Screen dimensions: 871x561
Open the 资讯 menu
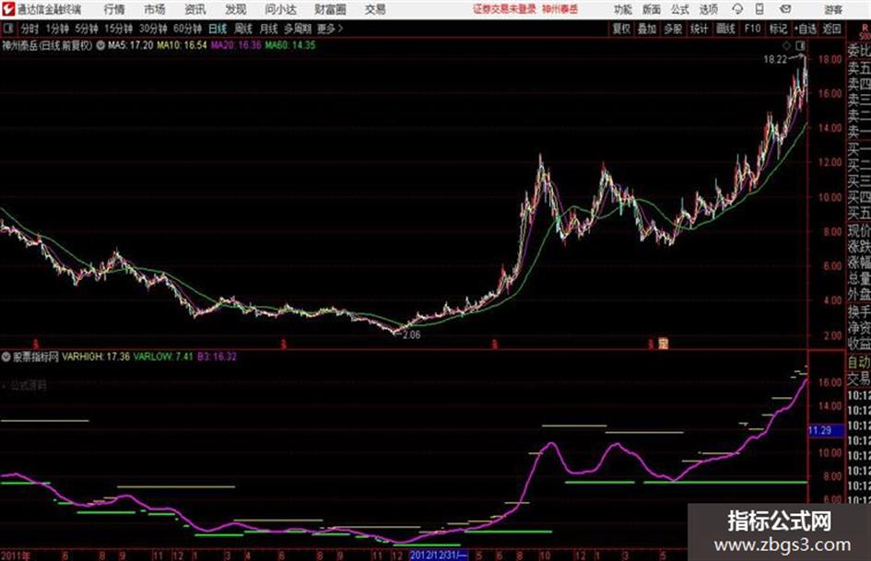click(x=195, y=9)
